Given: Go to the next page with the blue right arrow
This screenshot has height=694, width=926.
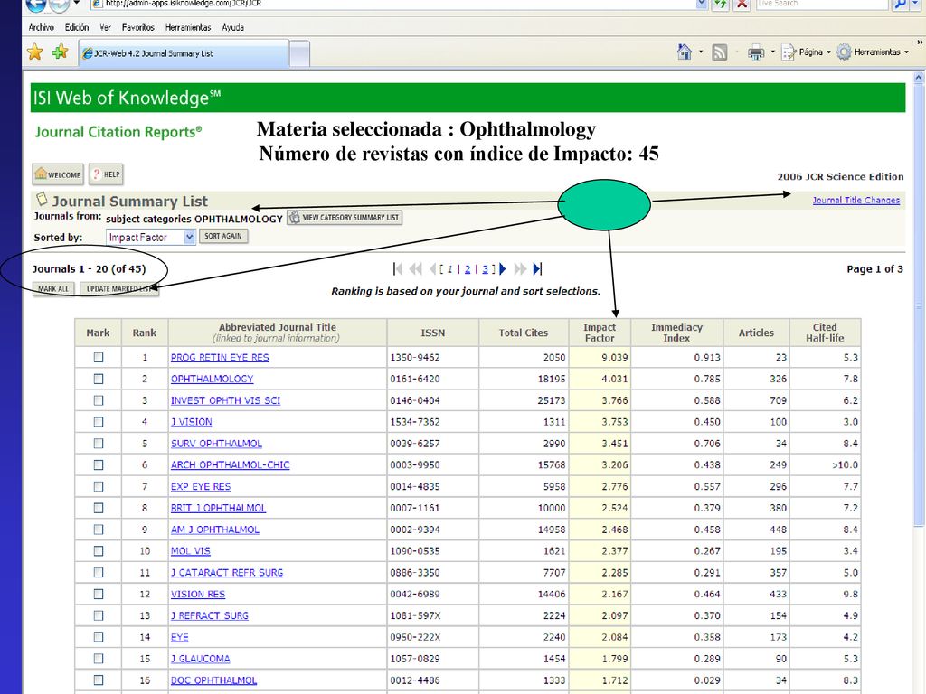Looking at the screenshot, I should [503, 269].
